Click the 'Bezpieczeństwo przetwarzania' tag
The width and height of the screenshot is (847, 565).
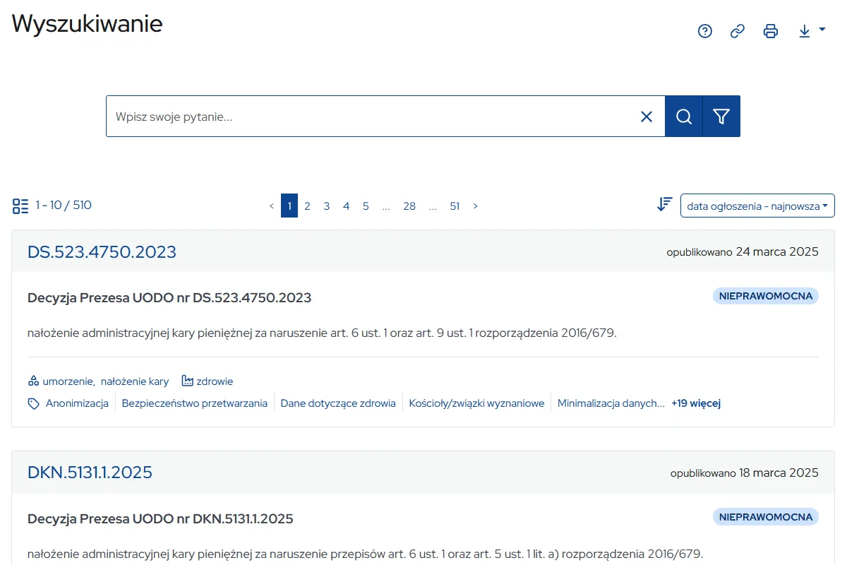194,403
